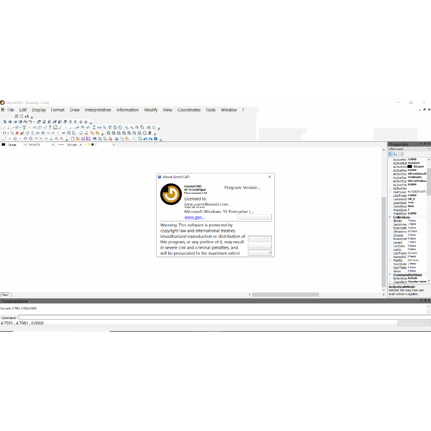Click the open folder icon
The image size is (431, 431).
[x=78, y=139]
